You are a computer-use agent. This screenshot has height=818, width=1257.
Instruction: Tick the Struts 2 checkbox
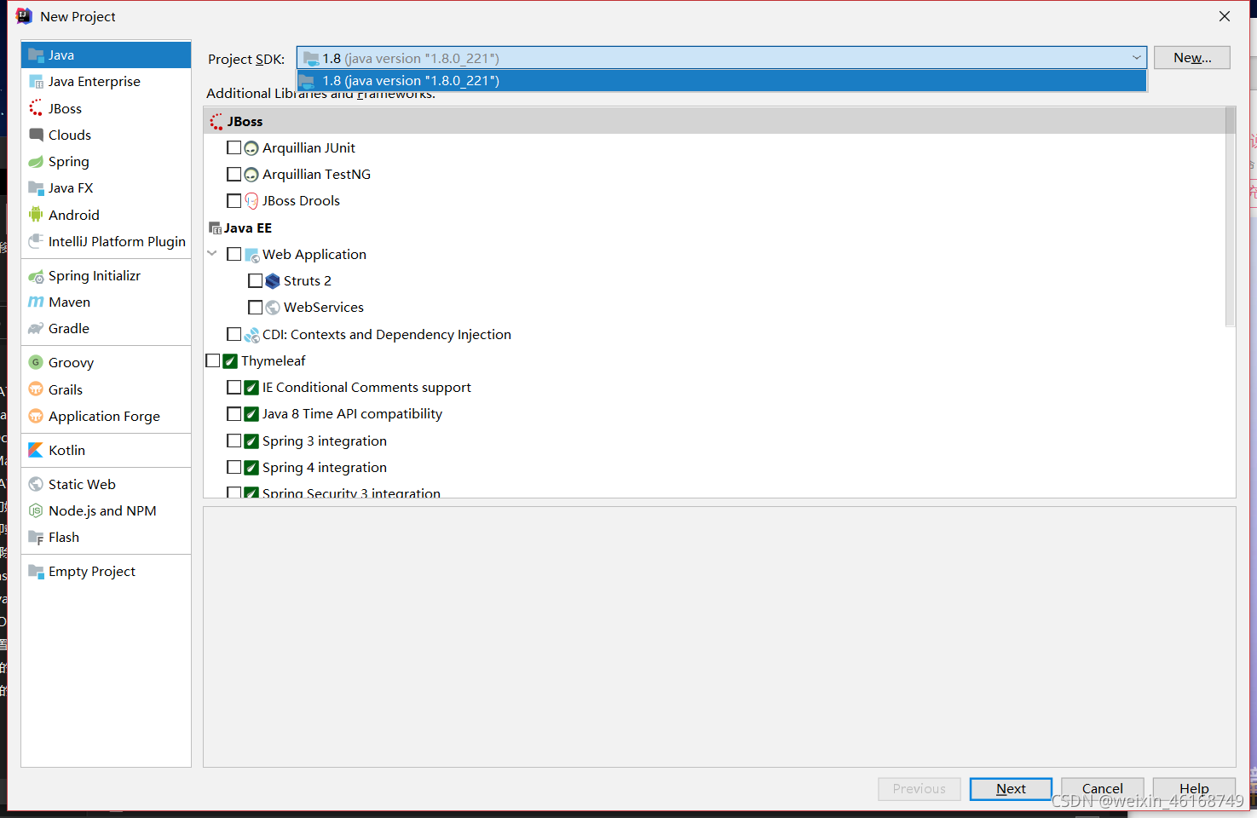click(256, 280)
